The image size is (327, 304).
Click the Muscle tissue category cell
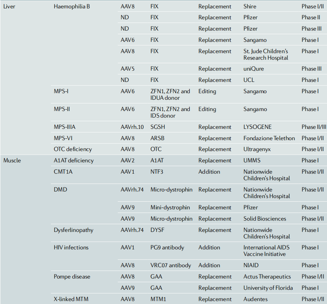[x=12, y=161]
